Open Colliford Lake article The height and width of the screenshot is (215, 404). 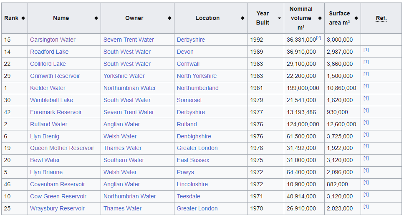(48, 64)
